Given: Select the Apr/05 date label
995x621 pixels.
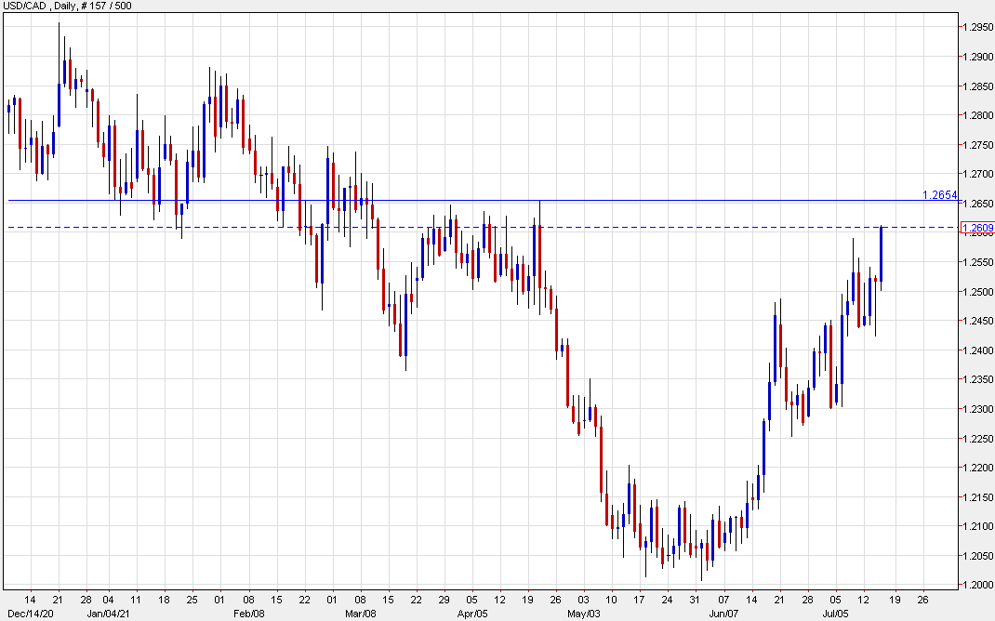Looking at the screenshot, I should coord(472,613).
